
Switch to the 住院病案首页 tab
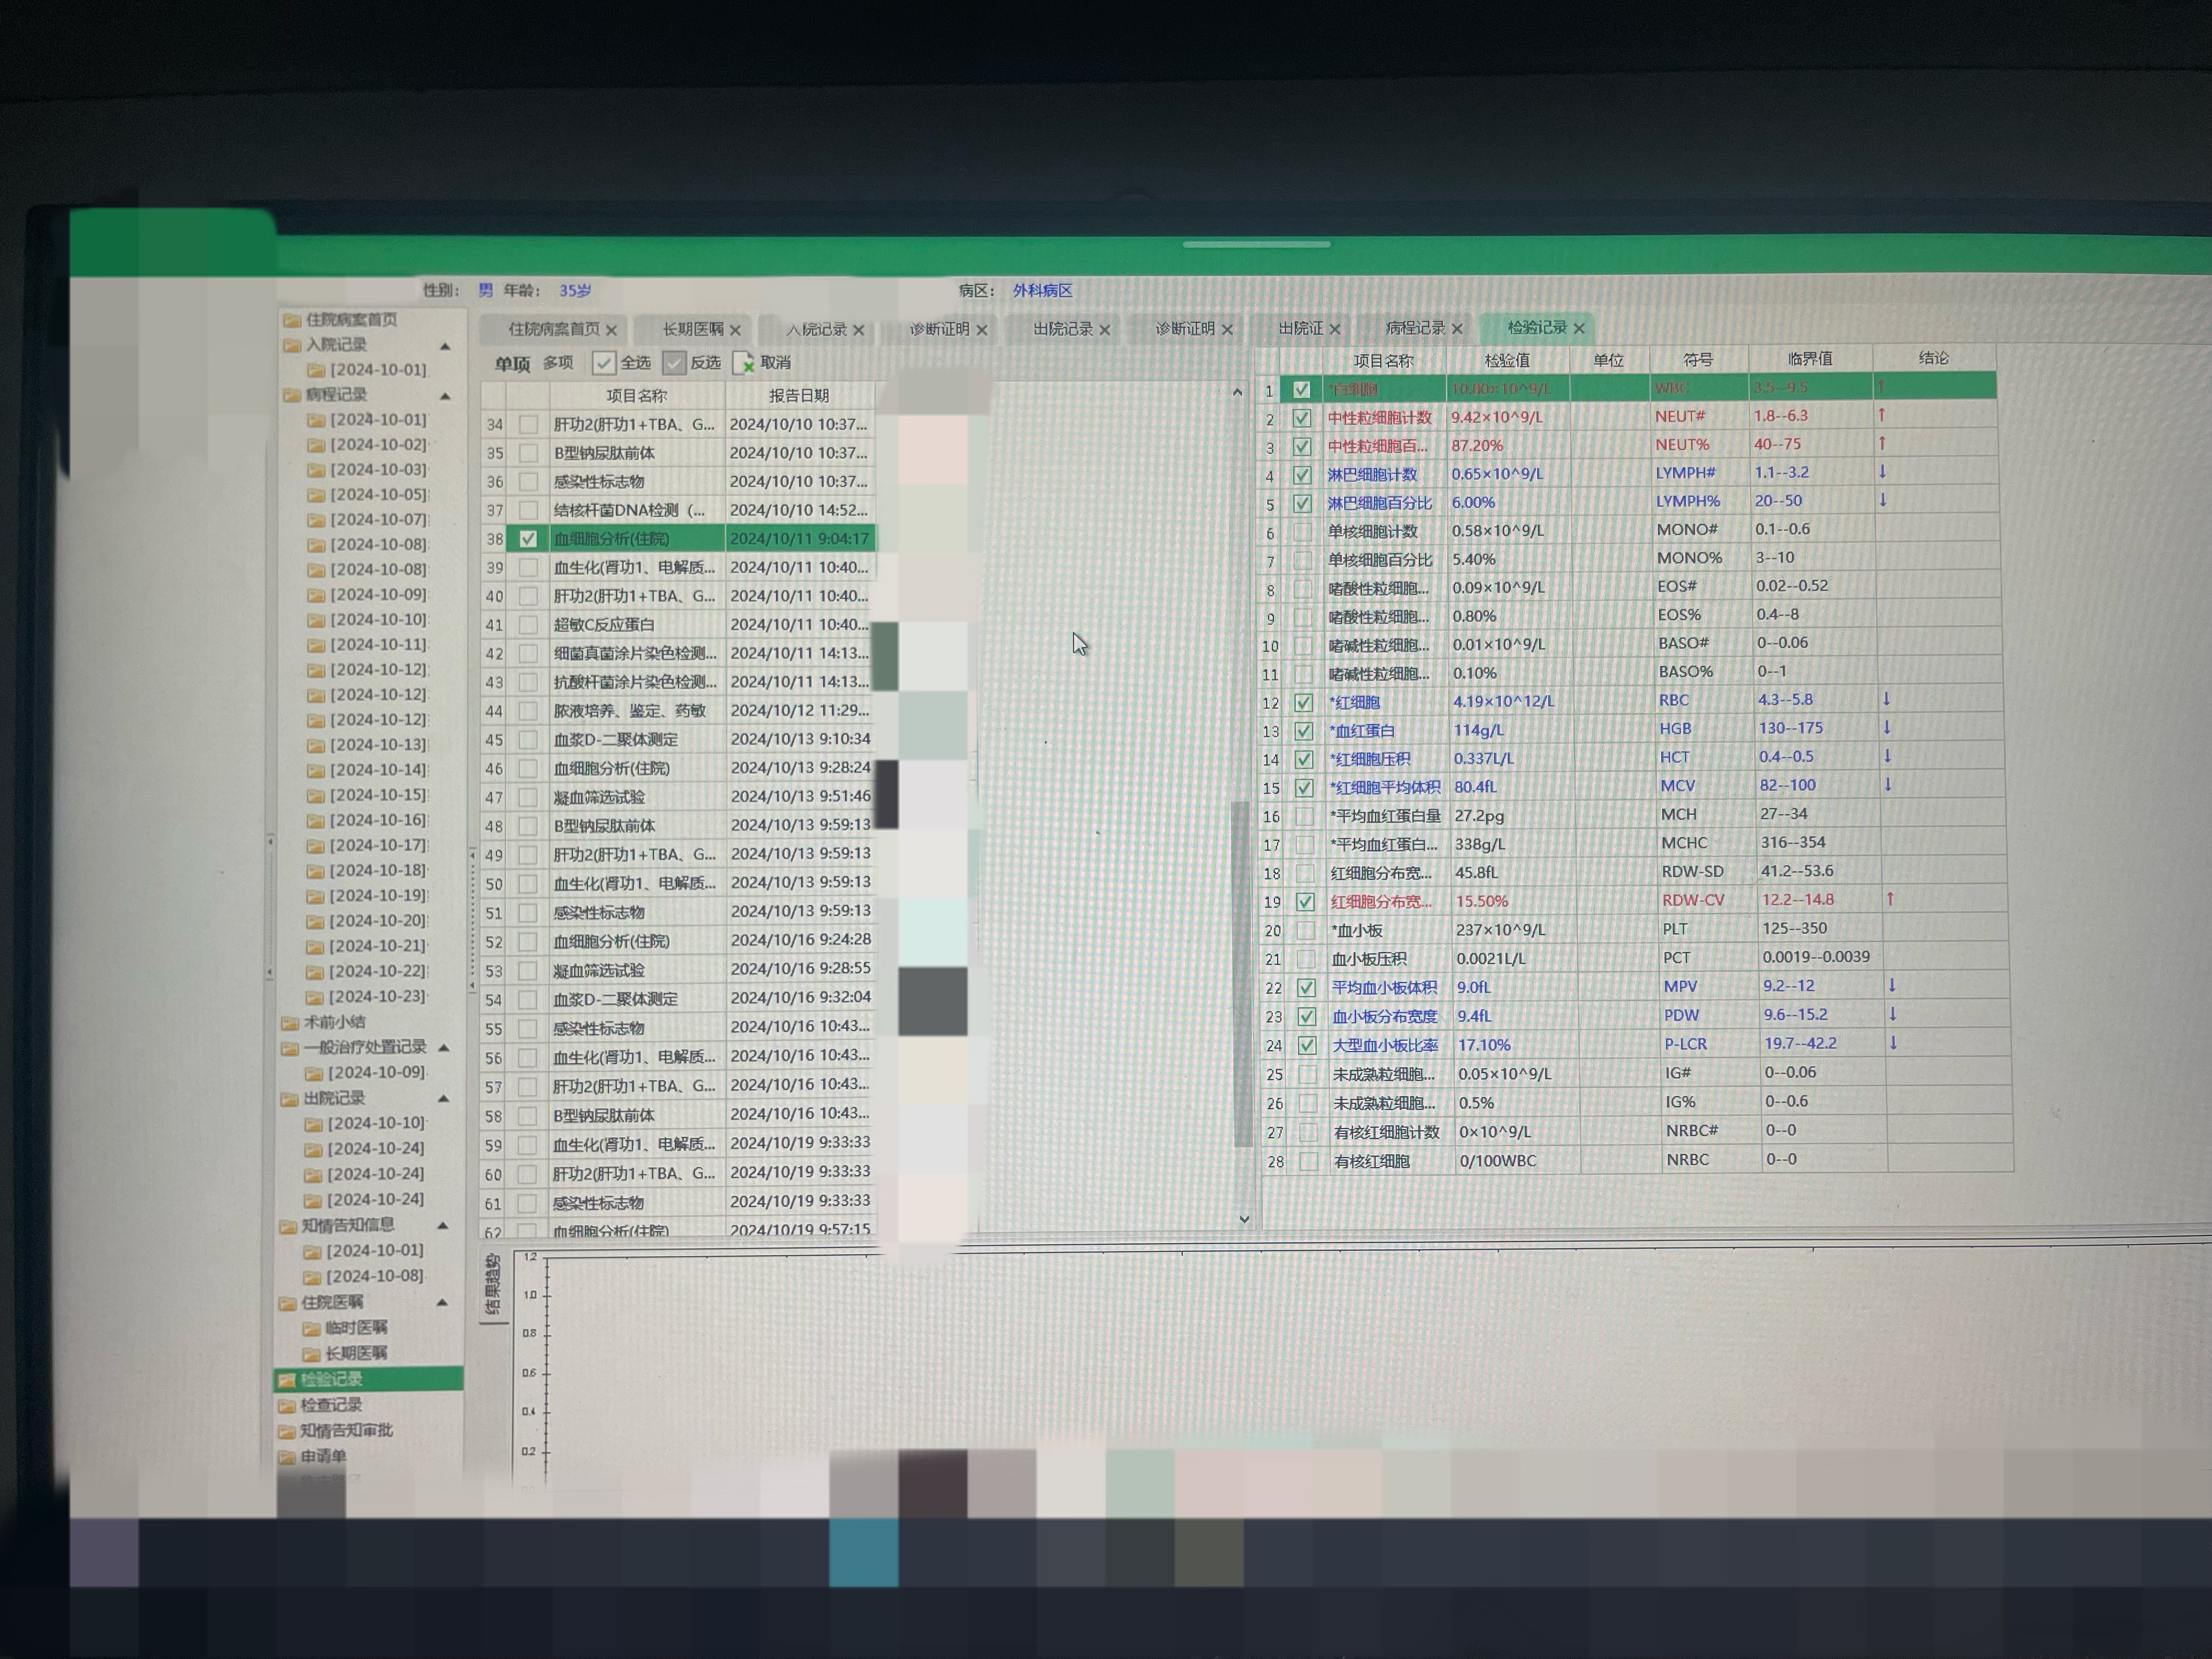[x=553, y=329]
